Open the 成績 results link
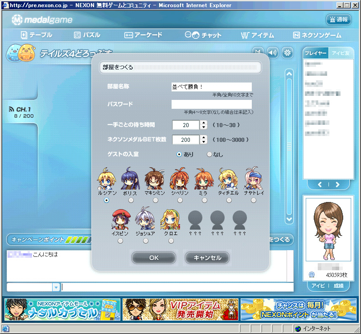Screen dimensions: 361x334 pos(338,286)
